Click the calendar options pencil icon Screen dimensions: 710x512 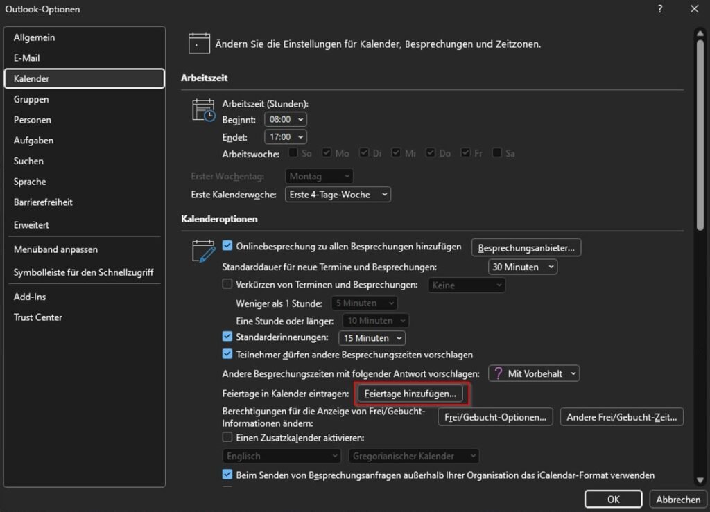coord(203,251)
